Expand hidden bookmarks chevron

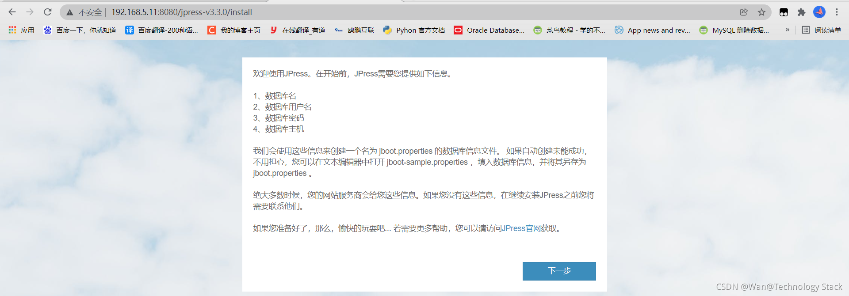[x=788, y=30]
